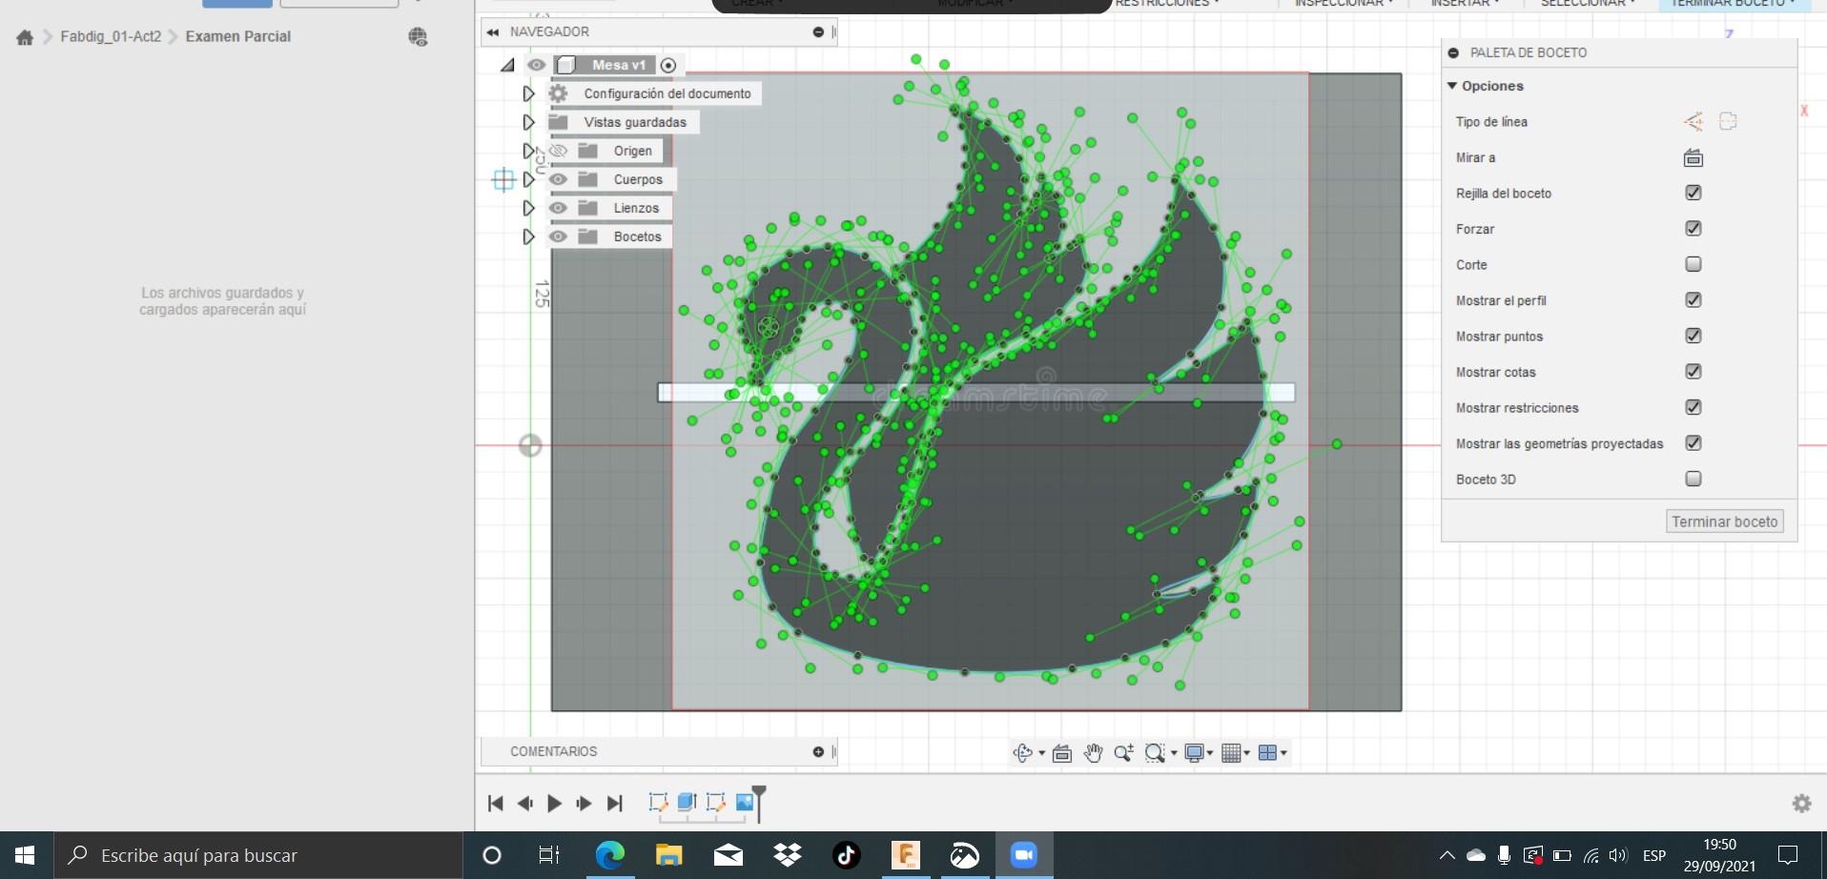This screenshot has width=1827, height=879.
Task: Open the TERMINAR BOCETO menu
Action: click(1734, 4)
